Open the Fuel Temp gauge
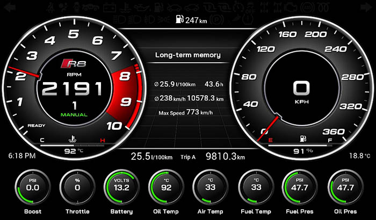Screen dimensions: 376x220 (256, 187)
